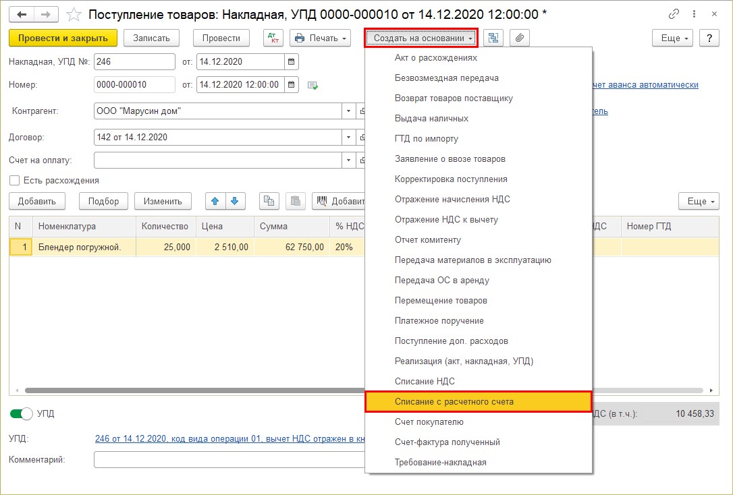The height and width of the screenshot is (495, 733).
Task: Choose Корректировка поступления
Action: click(x=479, y=179)
